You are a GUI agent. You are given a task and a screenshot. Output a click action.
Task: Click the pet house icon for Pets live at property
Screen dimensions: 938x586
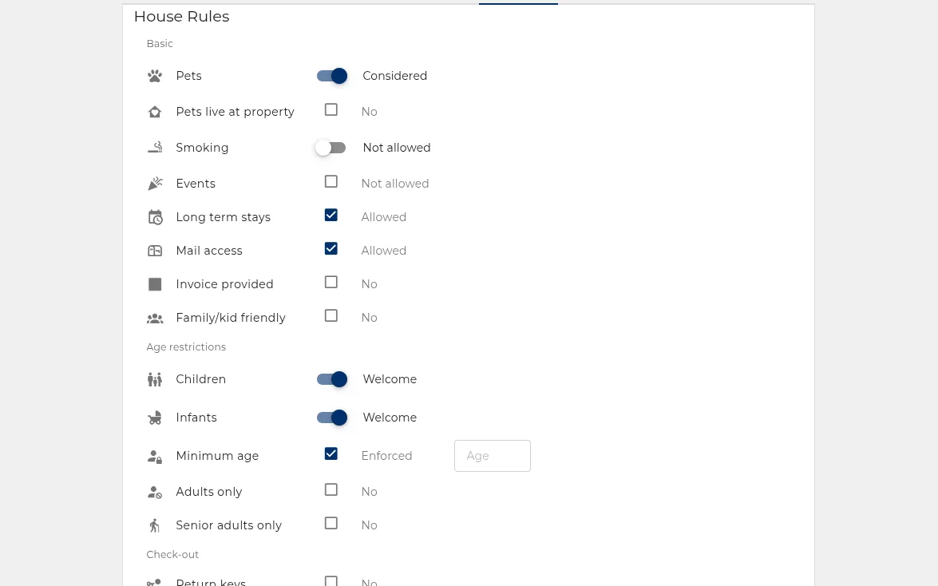point(155,112)
